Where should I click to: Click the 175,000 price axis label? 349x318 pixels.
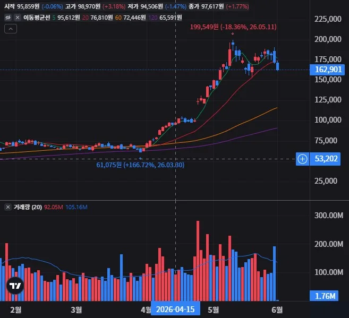point(328,59)
